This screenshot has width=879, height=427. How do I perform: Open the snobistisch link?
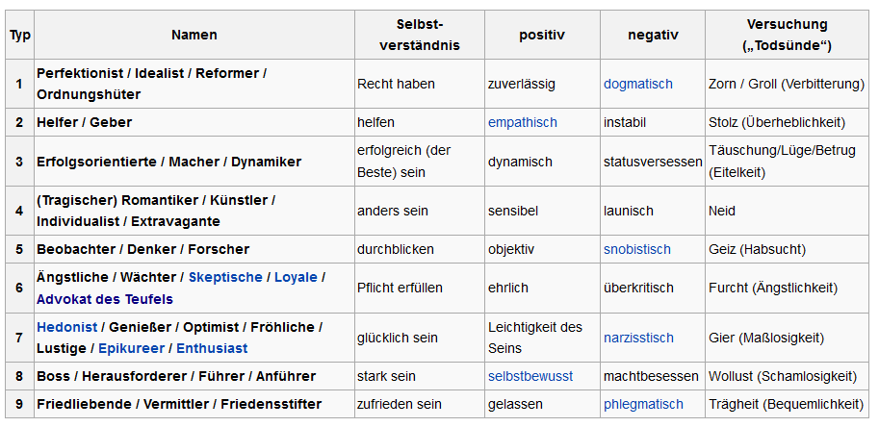click(x=636, y=249)
